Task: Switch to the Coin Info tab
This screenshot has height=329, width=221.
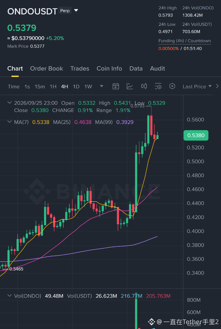Action: tap(109, 68)
